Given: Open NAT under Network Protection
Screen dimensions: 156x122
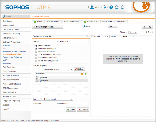Looking at the screenshot, I should 5,48.
